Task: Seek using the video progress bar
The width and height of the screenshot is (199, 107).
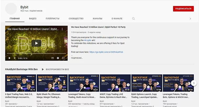Action: 36,54
